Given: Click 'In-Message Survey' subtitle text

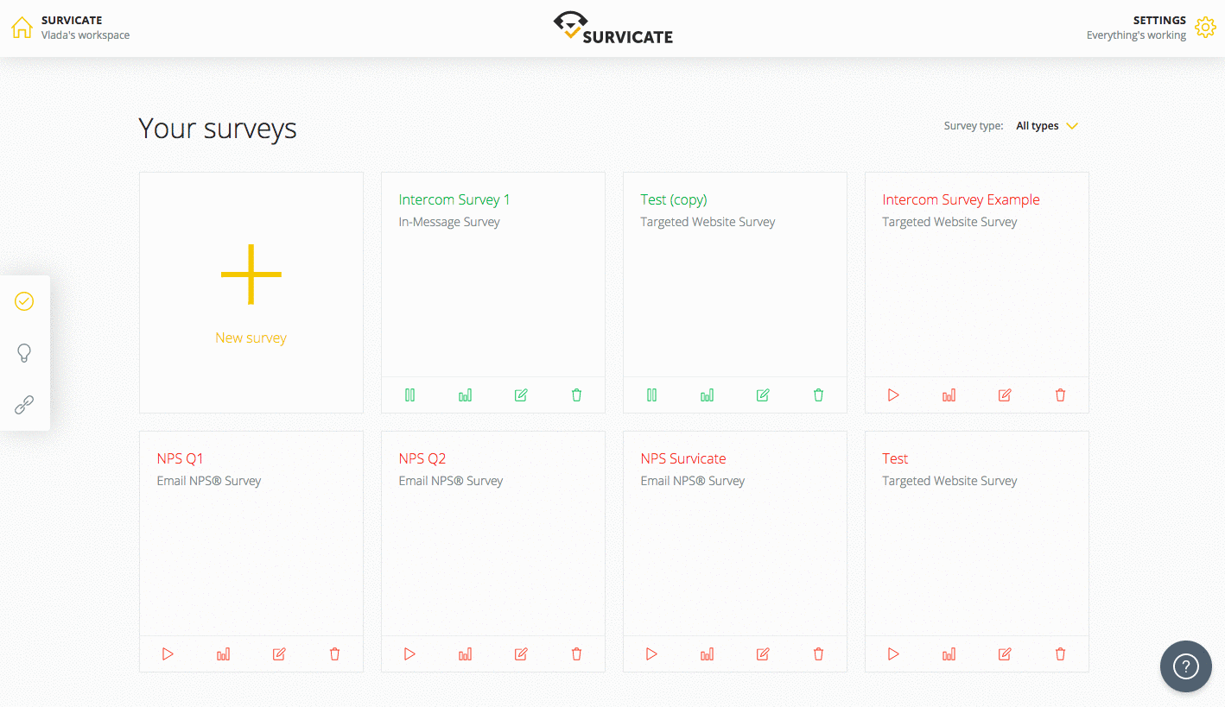Looking at the screenshot, I should click(449, 222).
